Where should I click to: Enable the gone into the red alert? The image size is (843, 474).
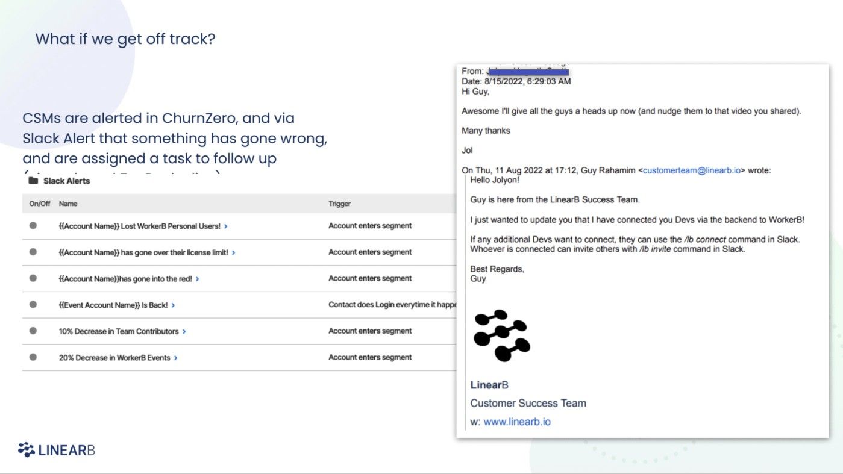pyautogui.click(x=34, y=278)
